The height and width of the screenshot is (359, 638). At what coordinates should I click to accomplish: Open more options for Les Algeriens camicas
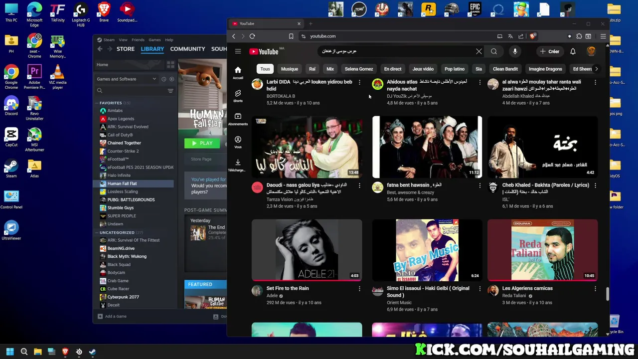click(595, 289)
